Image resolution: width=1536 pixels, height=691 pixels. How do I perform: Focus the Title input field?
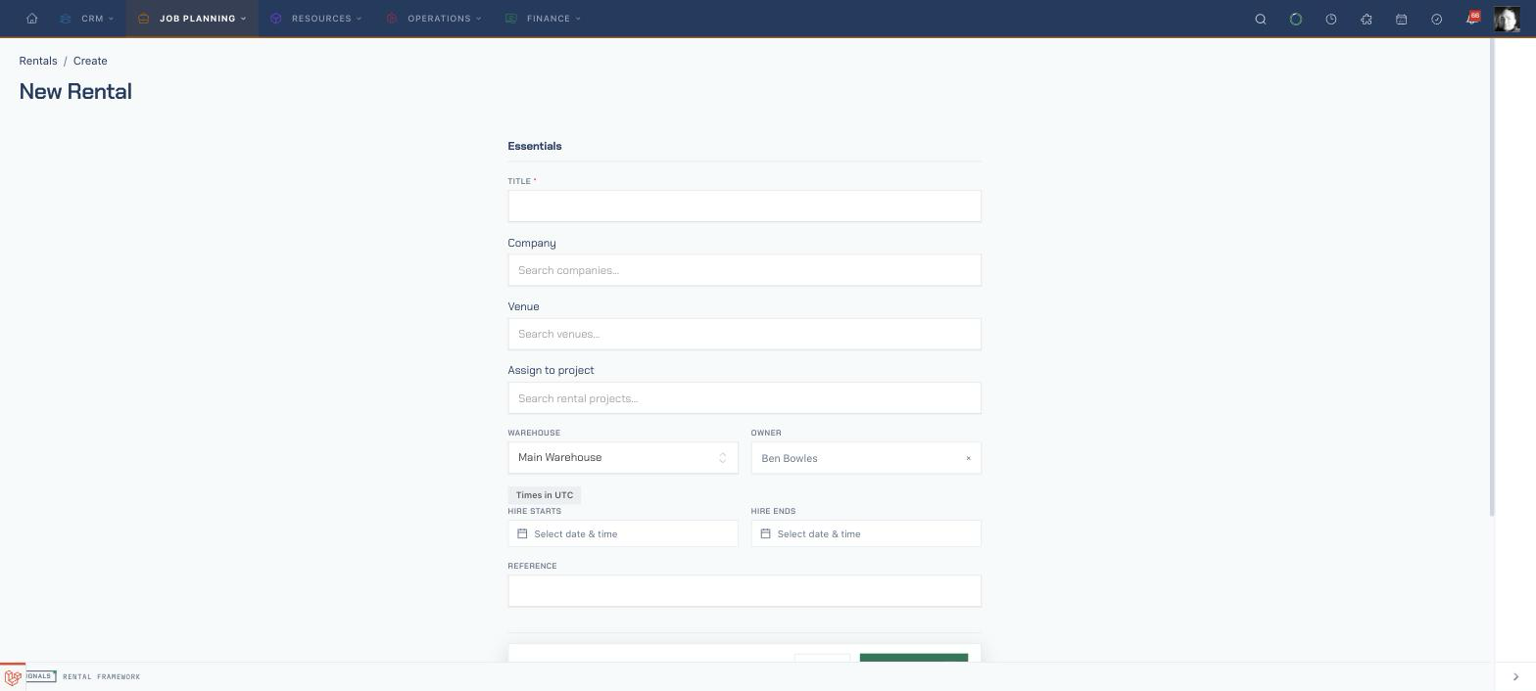[744, 207]
